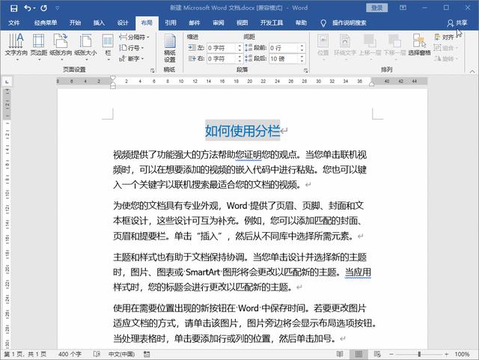Click the 段前 spacing before field
The image size is (479, 360).
point(283,48)
